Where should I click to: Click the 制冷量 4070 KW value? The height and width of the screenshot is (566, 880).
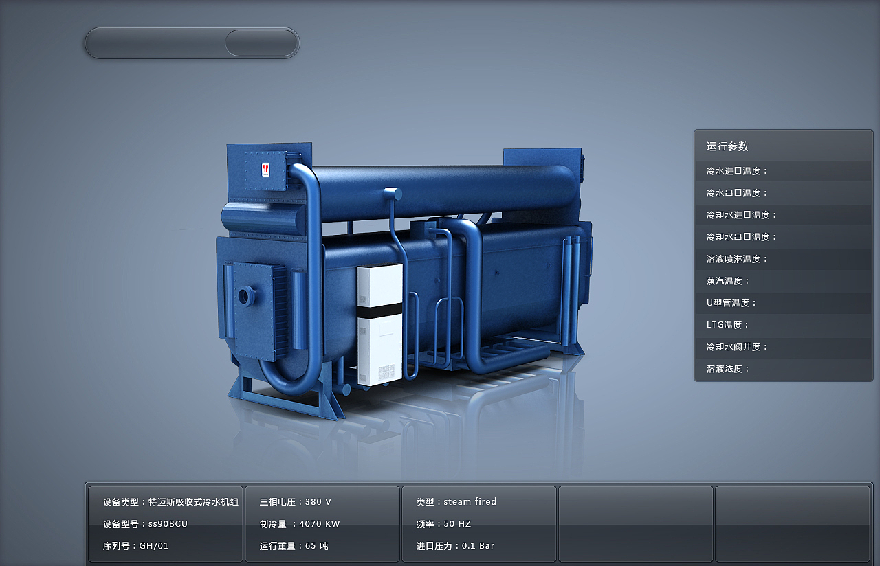click(300, 524)
